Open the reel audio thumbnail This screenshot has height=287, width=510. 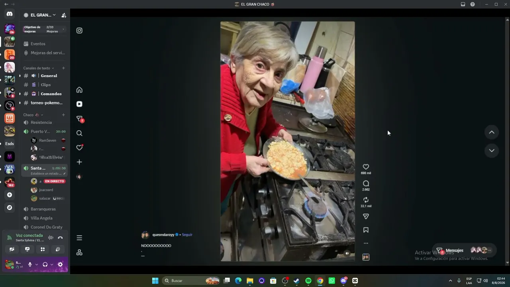[366, 257]
